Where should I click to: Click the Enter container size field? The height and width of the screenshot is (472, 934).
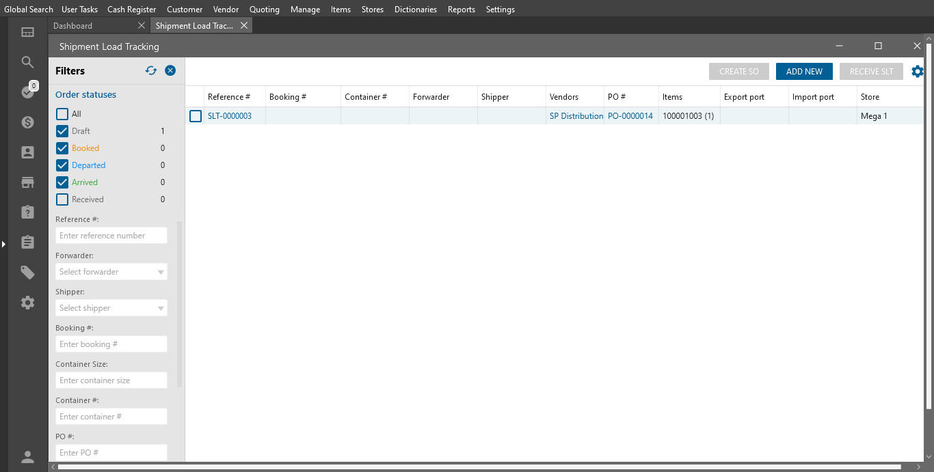tap(111, 380)
